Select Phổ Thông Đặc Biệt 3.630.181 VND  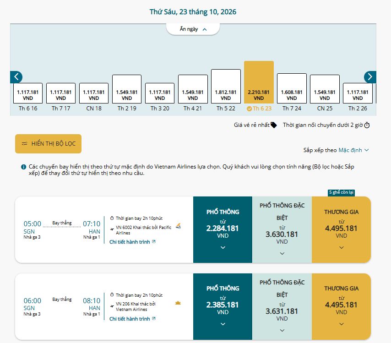tap(282, 229)
